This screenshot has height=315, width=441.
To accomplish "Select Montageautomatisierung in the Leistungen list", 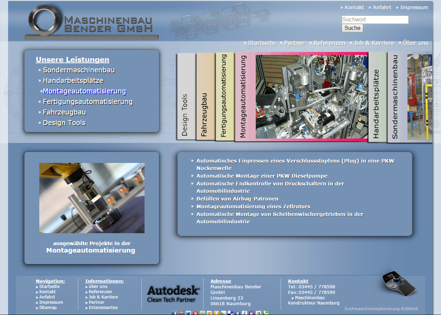I will coord(85,91).
